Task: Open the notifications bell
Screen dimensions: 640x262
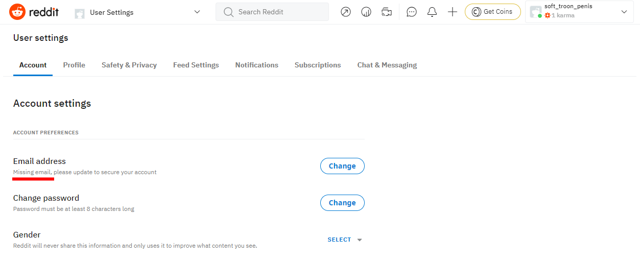Action: [432, 12]
